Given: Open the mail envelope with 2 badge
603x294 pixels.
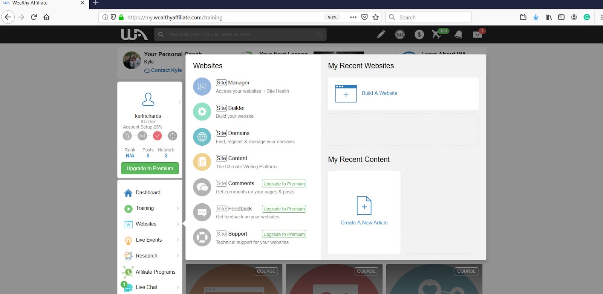Looking at the screenshot, I should coord(478,34).
